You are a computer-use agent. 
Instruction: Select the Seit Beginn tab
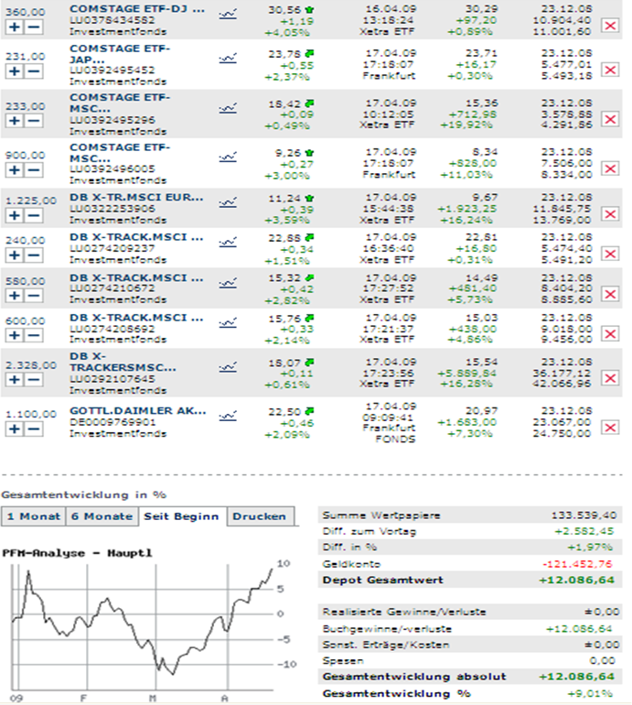point(181,516)
